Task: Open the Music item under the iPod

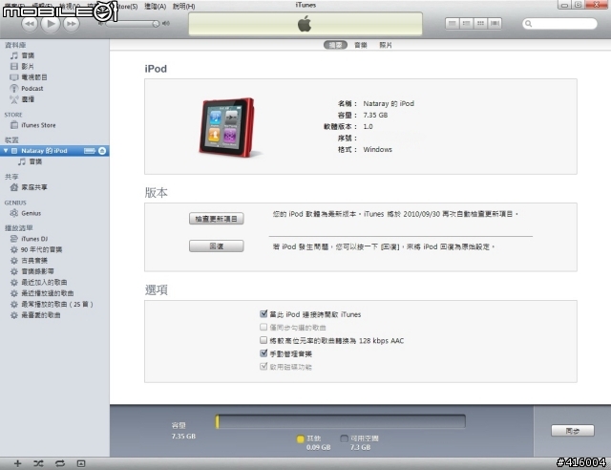Action: coord(35,161)
